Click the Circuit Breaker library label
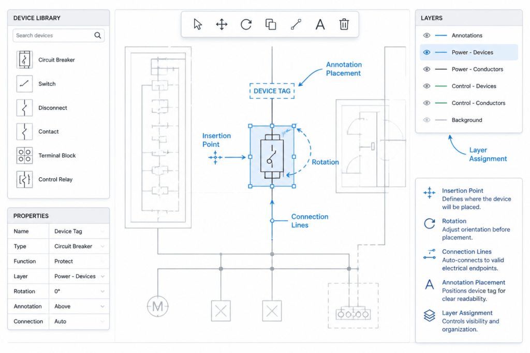 click(x=56, y=60)
